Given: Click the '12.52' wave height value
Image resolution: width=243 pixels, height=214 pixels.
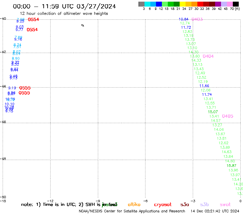Looking at the screenshot, I should 202,77.
